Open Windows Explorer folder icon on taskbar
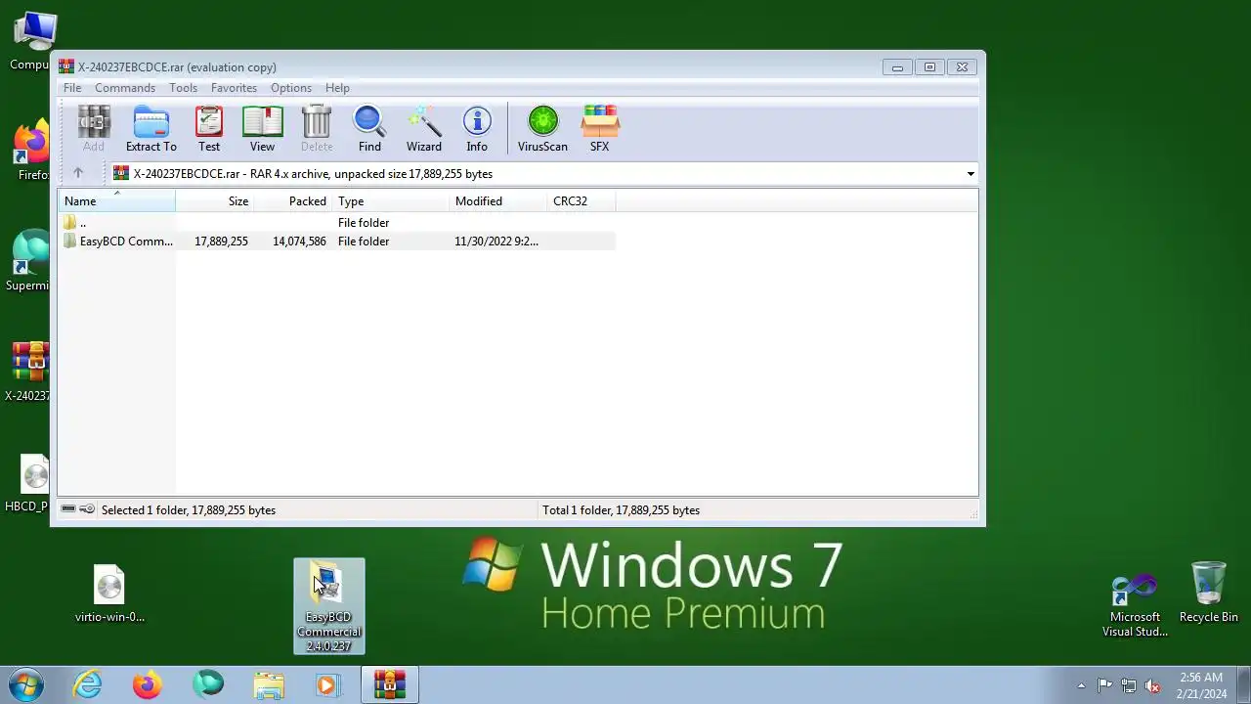This screenshot has width=1251, height=704. tap(269, 684)
